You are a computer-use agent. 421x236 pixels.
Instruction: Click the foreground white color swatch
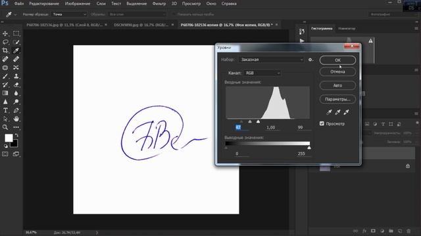(x=9, y=138)
